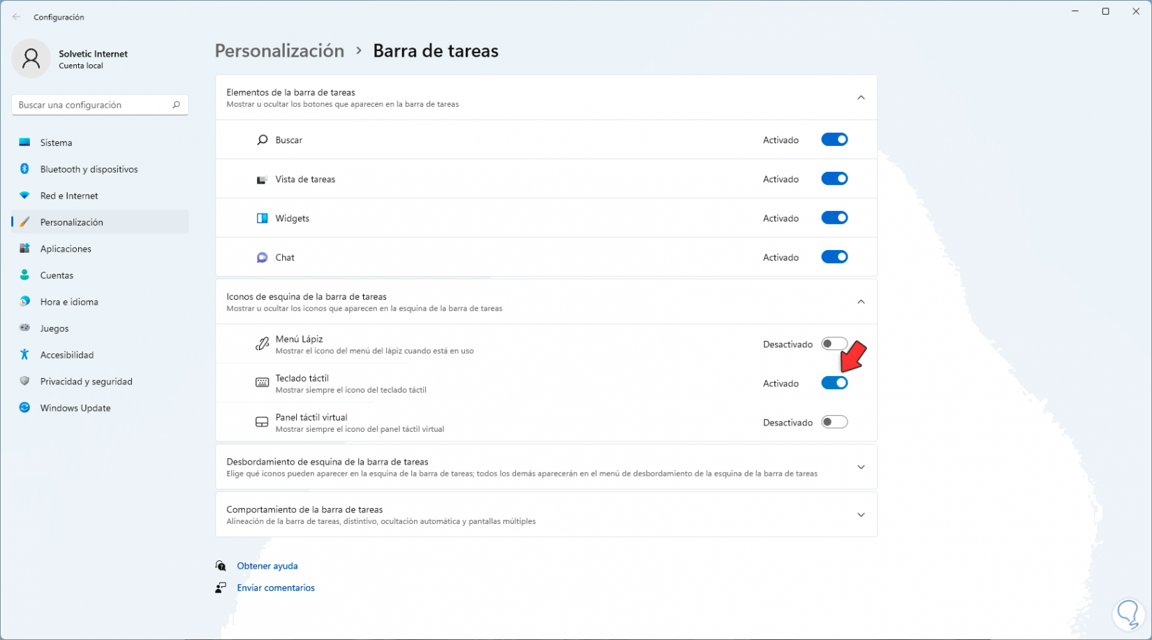Click the Enviar comentarios link

coord(276,588)
